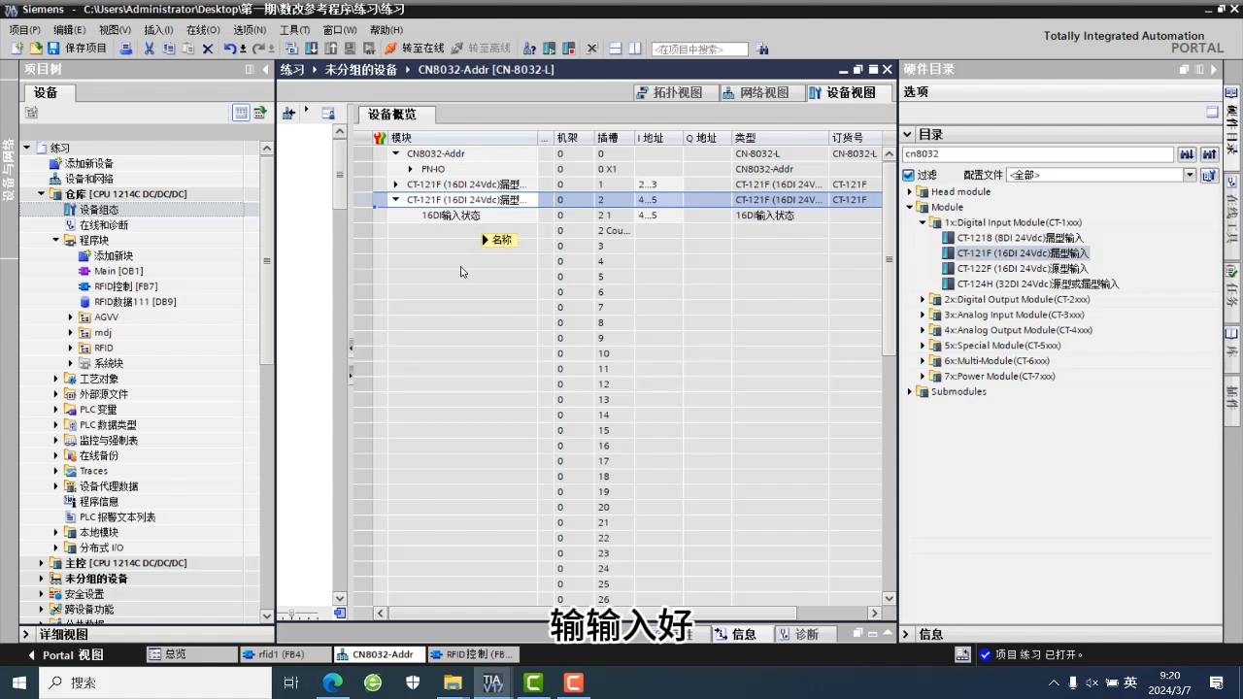1243x699 pixels.
Task: Open 添加新设备 in project tree
Action: [x=89, y=163]
